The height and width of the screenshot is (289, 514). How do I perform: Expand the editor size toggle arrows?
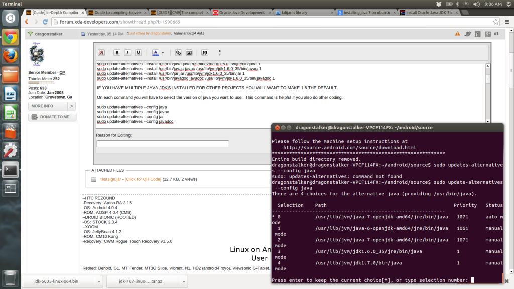click(220, 53)
